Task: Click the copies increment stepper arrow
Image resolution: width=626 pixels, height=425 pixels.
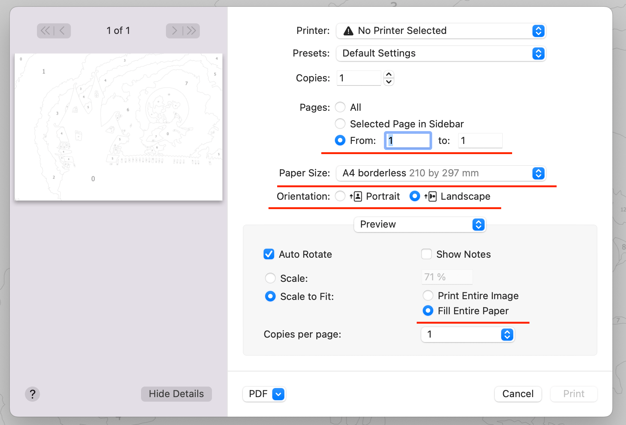Action: click(389, 75)
